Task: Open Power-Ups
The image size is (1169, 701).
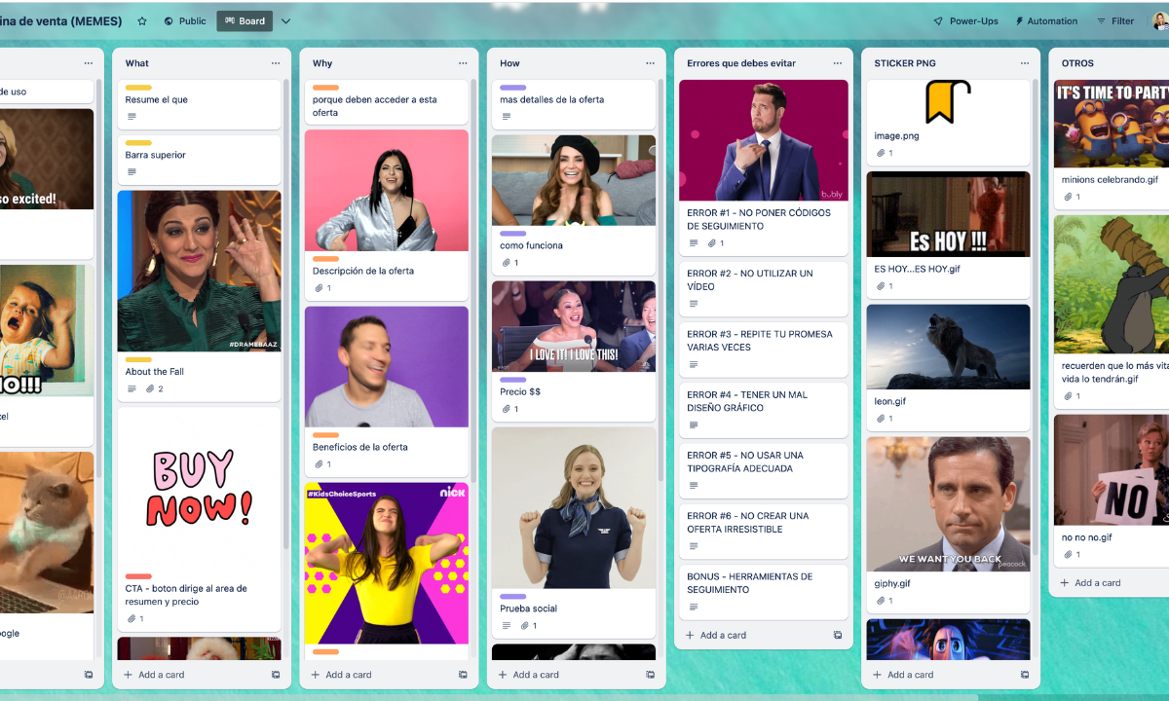Action: point(965,20)
